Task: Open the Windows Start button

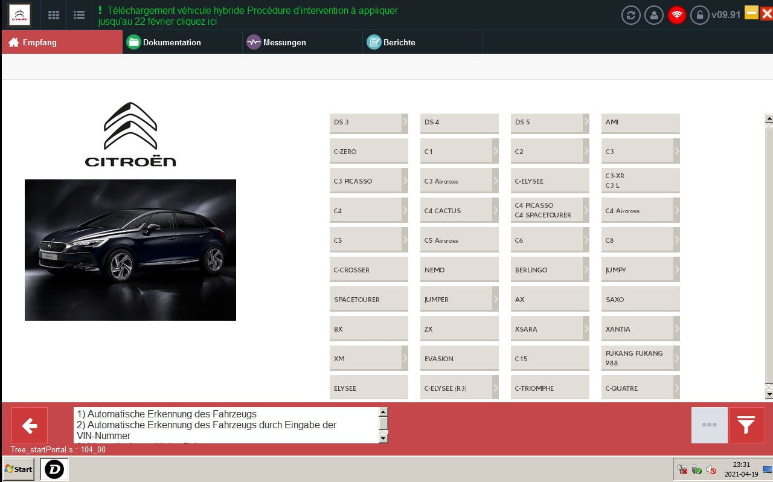Action: tap(18, 469)
